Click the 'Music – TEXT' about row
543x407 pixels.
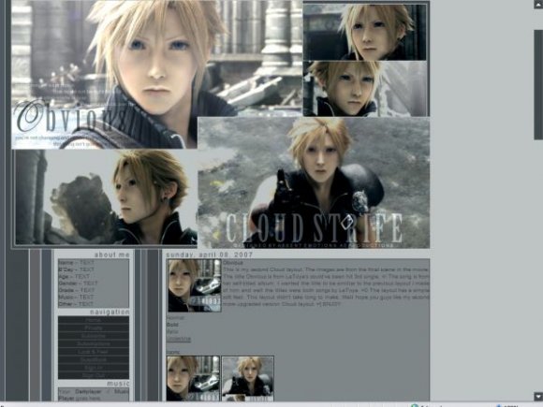(x=76, y=298)
